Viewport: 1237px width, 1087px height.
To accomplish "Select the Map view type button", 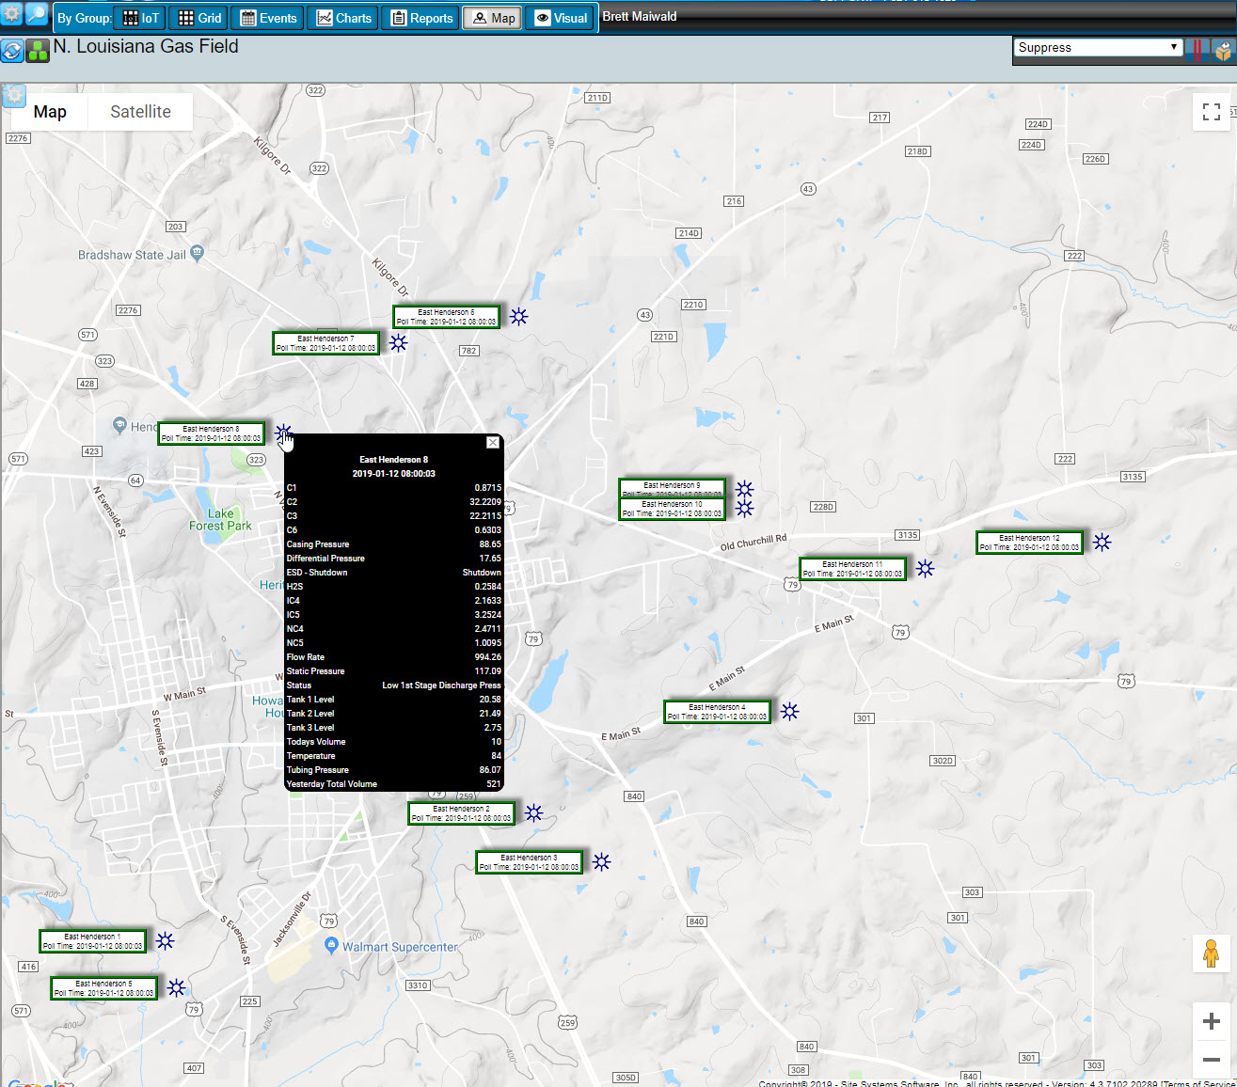I will pyautogui.click(x=50, y=112).
